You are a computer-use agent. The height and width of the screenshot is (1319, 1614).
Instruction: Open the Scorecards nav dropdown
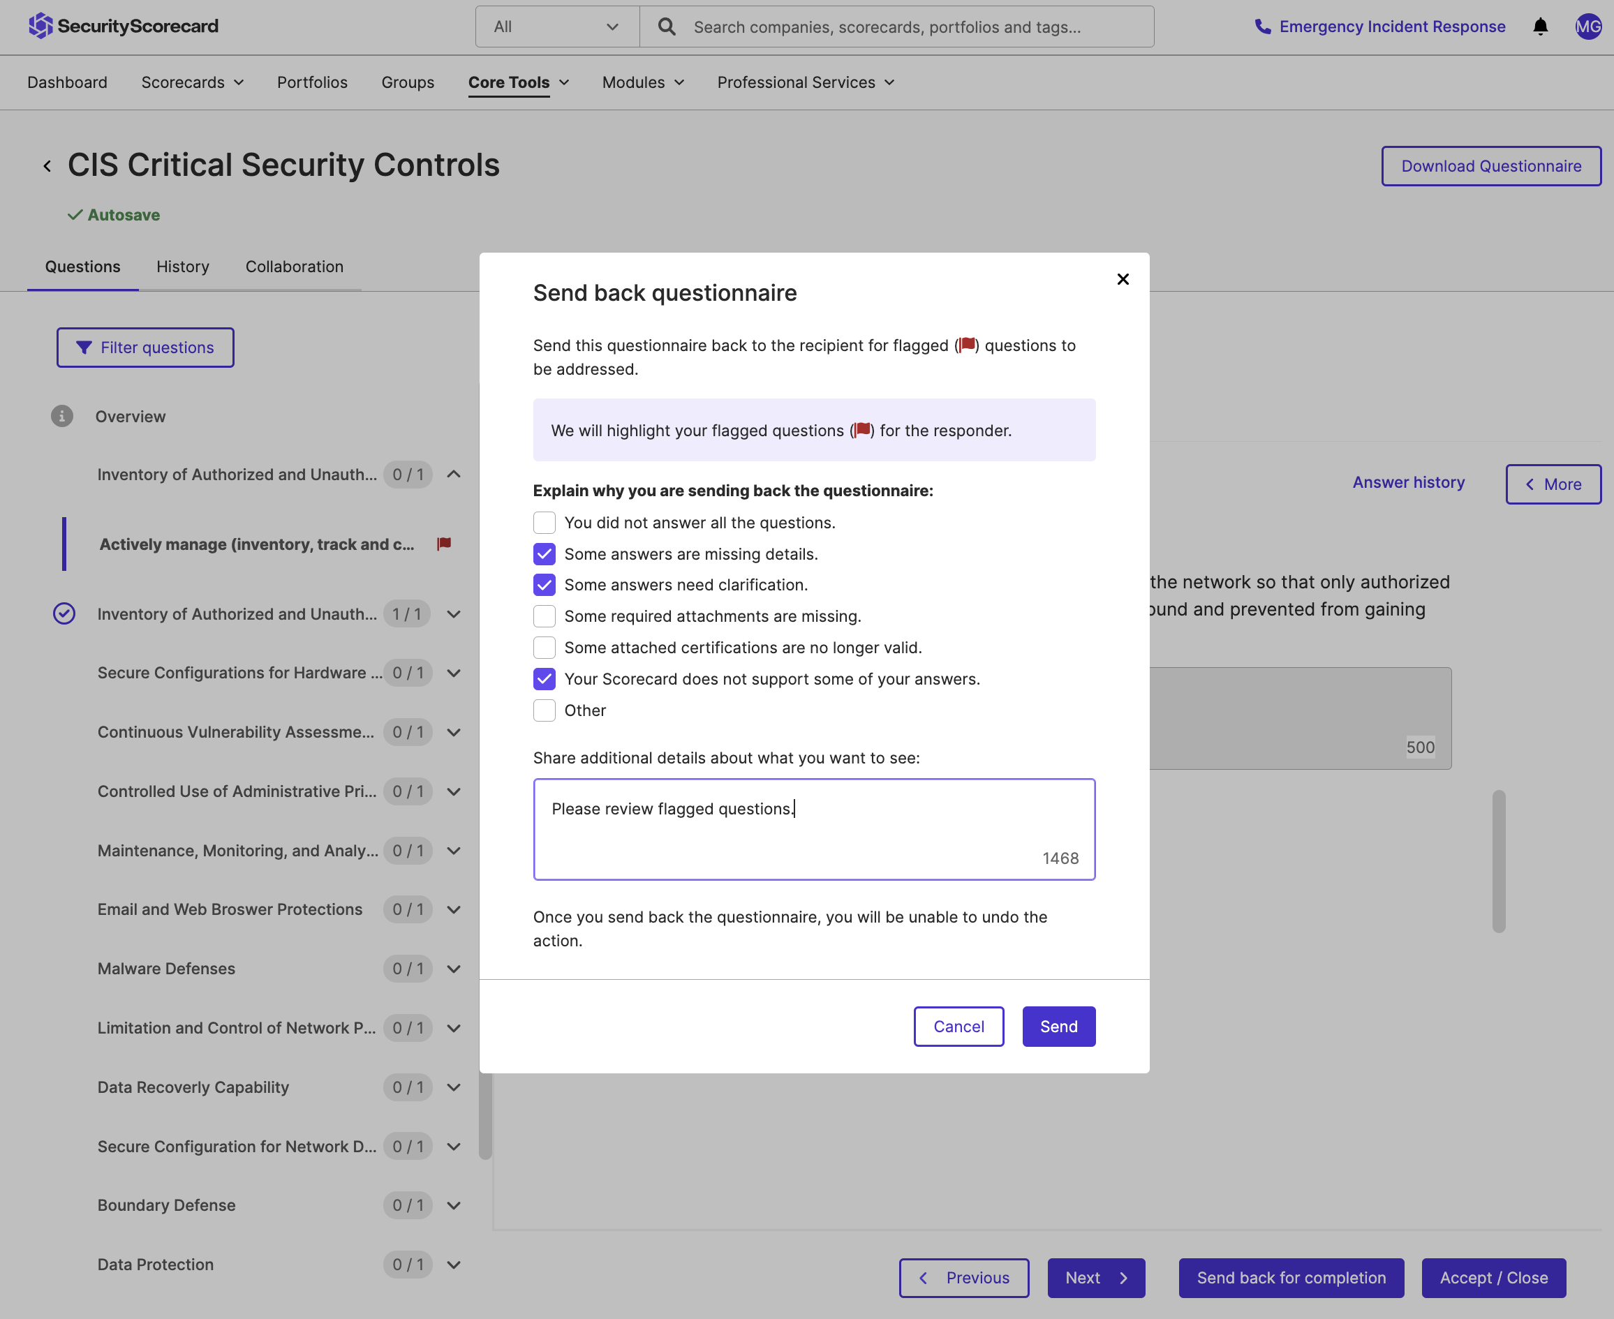[x=192, y=82]
